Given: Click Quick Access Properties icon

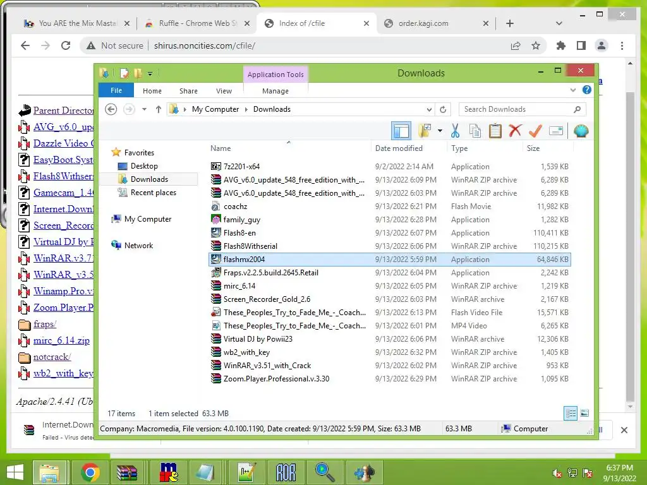Looking at the screenshot, I should pyautogui.click(x=124, y=73).
